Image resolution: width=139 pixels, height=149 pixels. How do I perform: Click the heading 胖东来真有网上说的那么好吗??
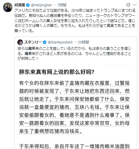click(57, 72)
